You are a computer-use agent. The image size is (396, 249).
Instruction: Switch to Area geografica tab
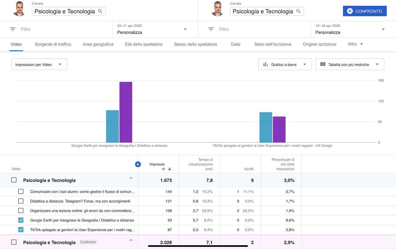pos(98,44)
